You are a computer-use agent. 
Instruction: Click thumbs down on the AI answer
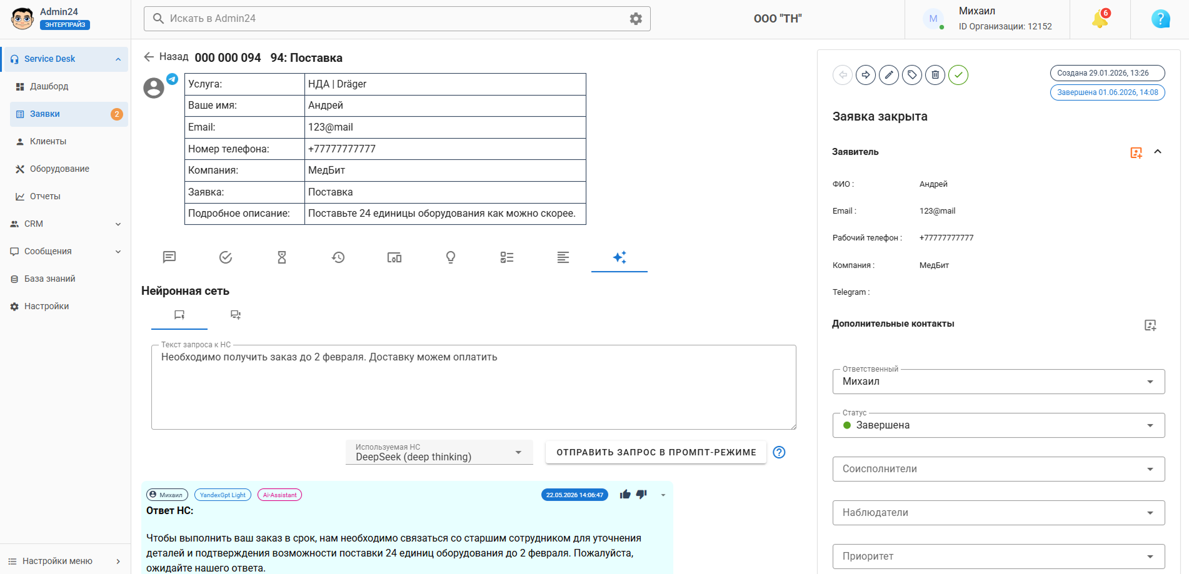641,495
